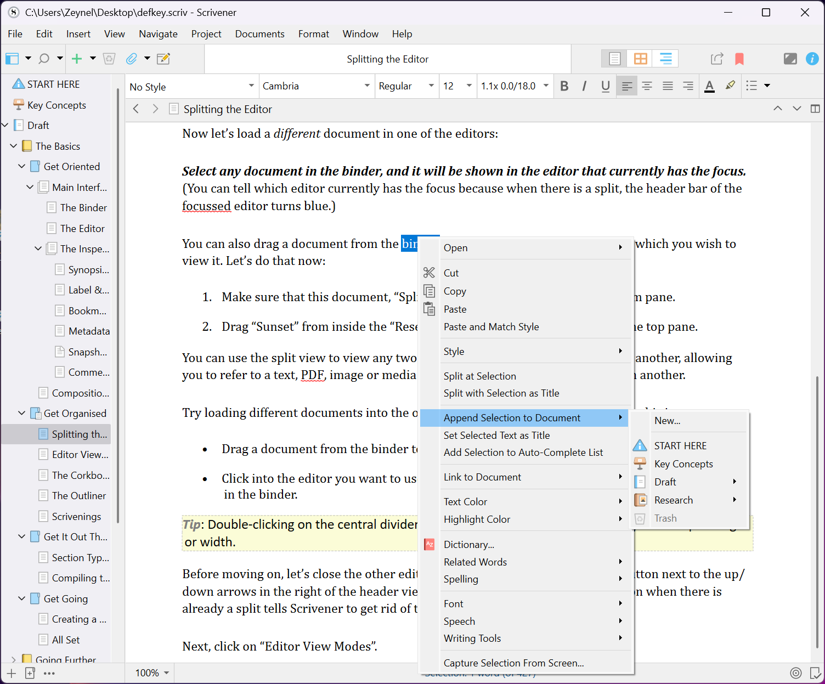Expand the Going Further folder
825x684 pixels.
[14, 659]
